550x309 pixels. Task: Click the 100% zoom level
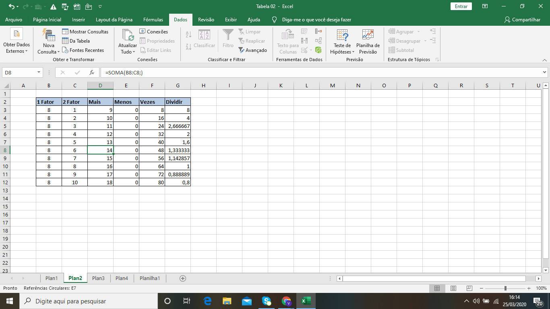541,288
